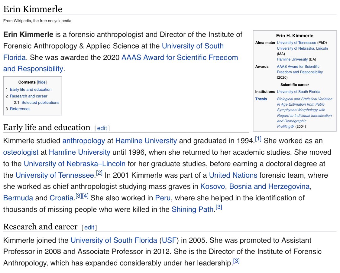
Task: Click the 'Institutions' infobox label
Action: pyautogui.click(x=265, y=92)
